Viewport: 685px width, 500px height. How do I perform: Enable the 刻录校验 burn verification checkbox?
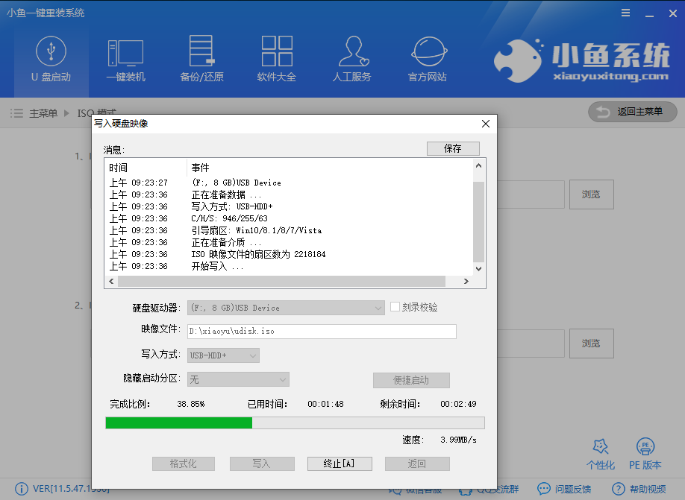[x=393, y=307]
